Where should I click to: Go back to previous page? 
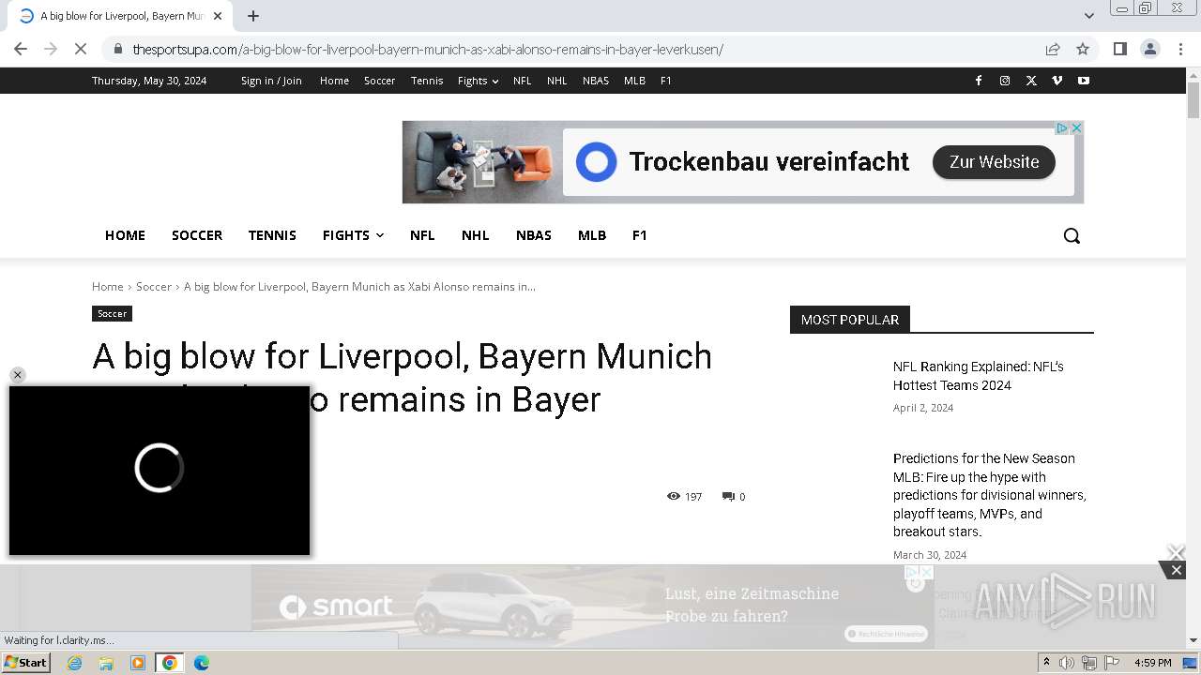click(x=21, y=49)
